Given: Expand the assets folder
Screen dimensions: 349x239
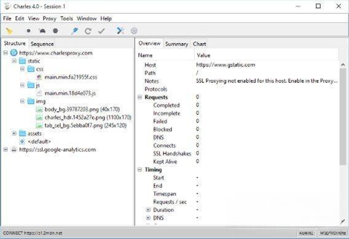Looking at the screenshot, I should 14,133.
